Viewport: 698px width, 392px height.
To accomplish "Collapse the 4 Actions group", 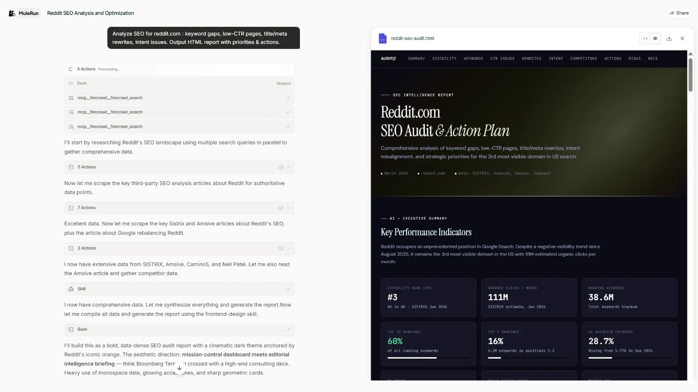I will [288, 69].
